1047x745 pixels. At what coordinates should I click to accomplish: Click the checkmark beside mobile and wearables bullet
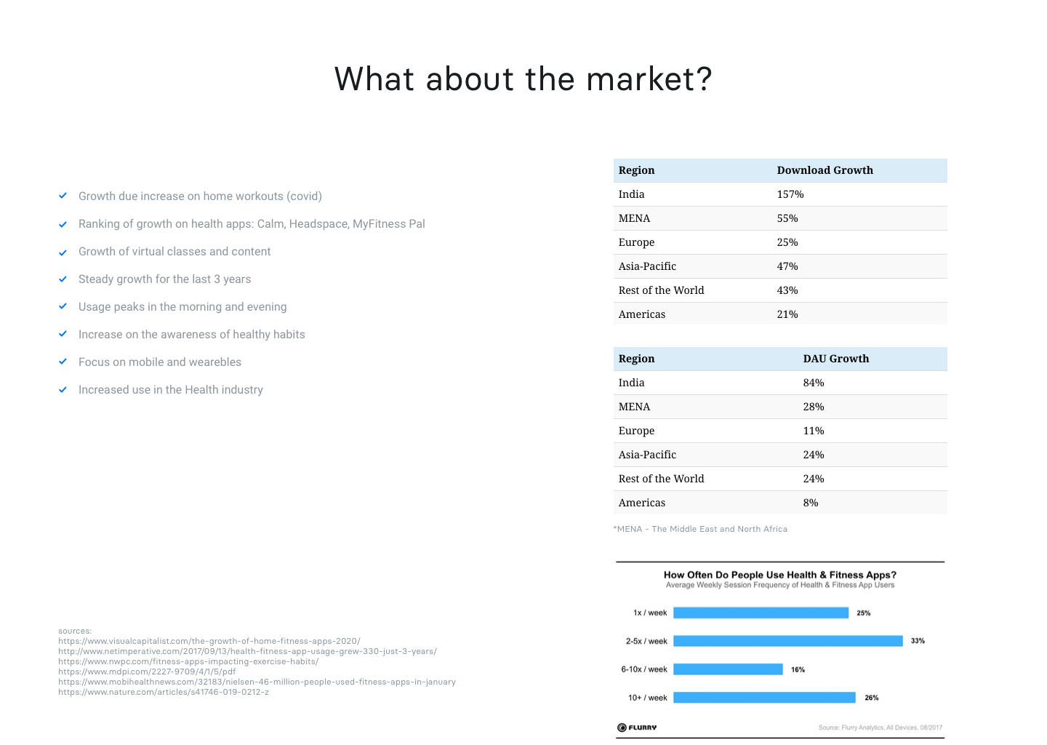[x=63, y=362]
